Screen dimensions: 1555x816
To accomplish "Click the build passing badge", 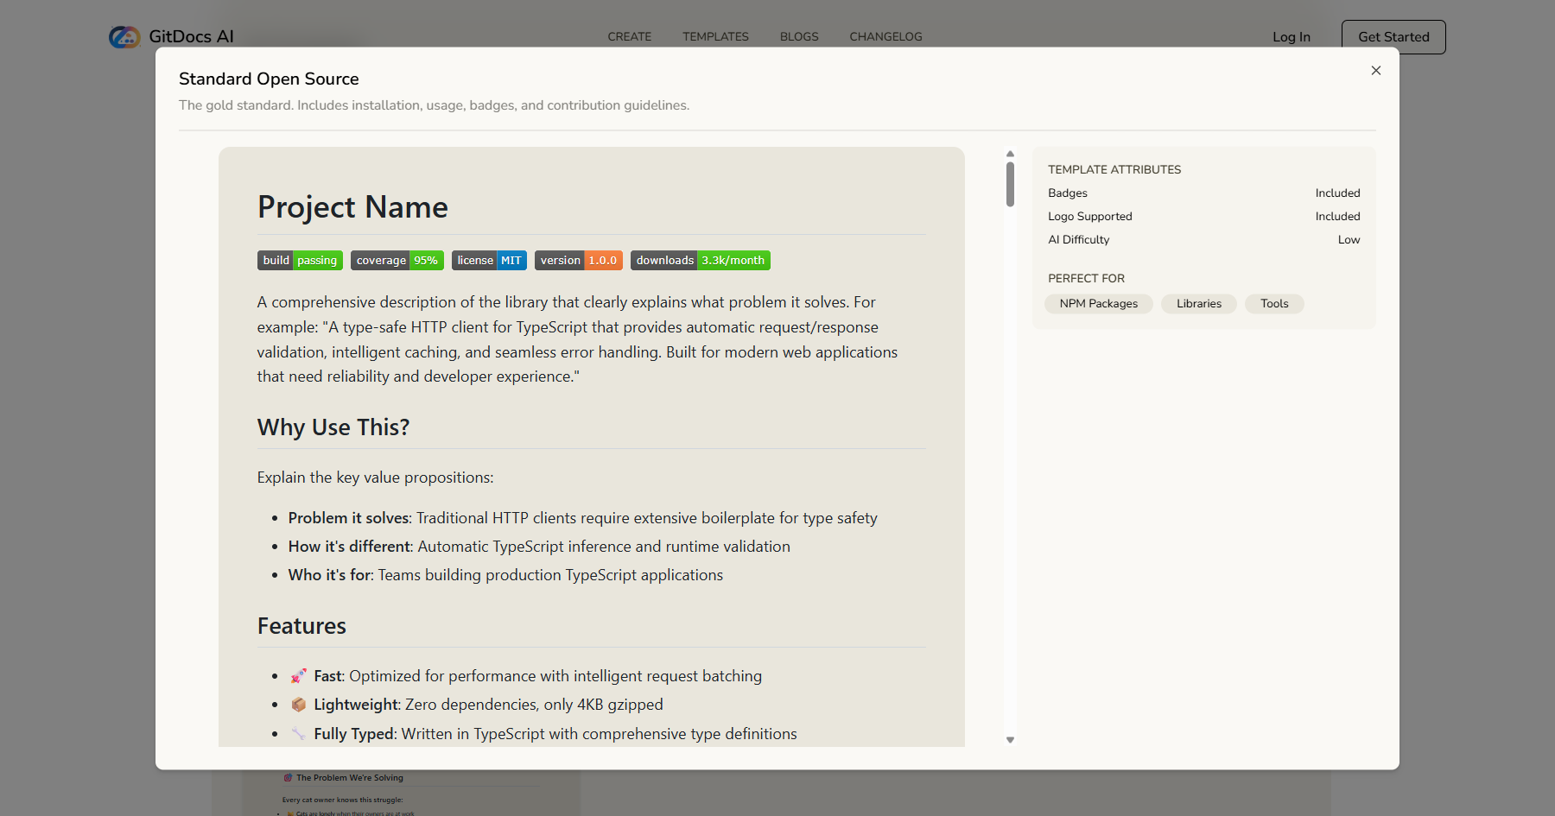I will coord(300,260).
